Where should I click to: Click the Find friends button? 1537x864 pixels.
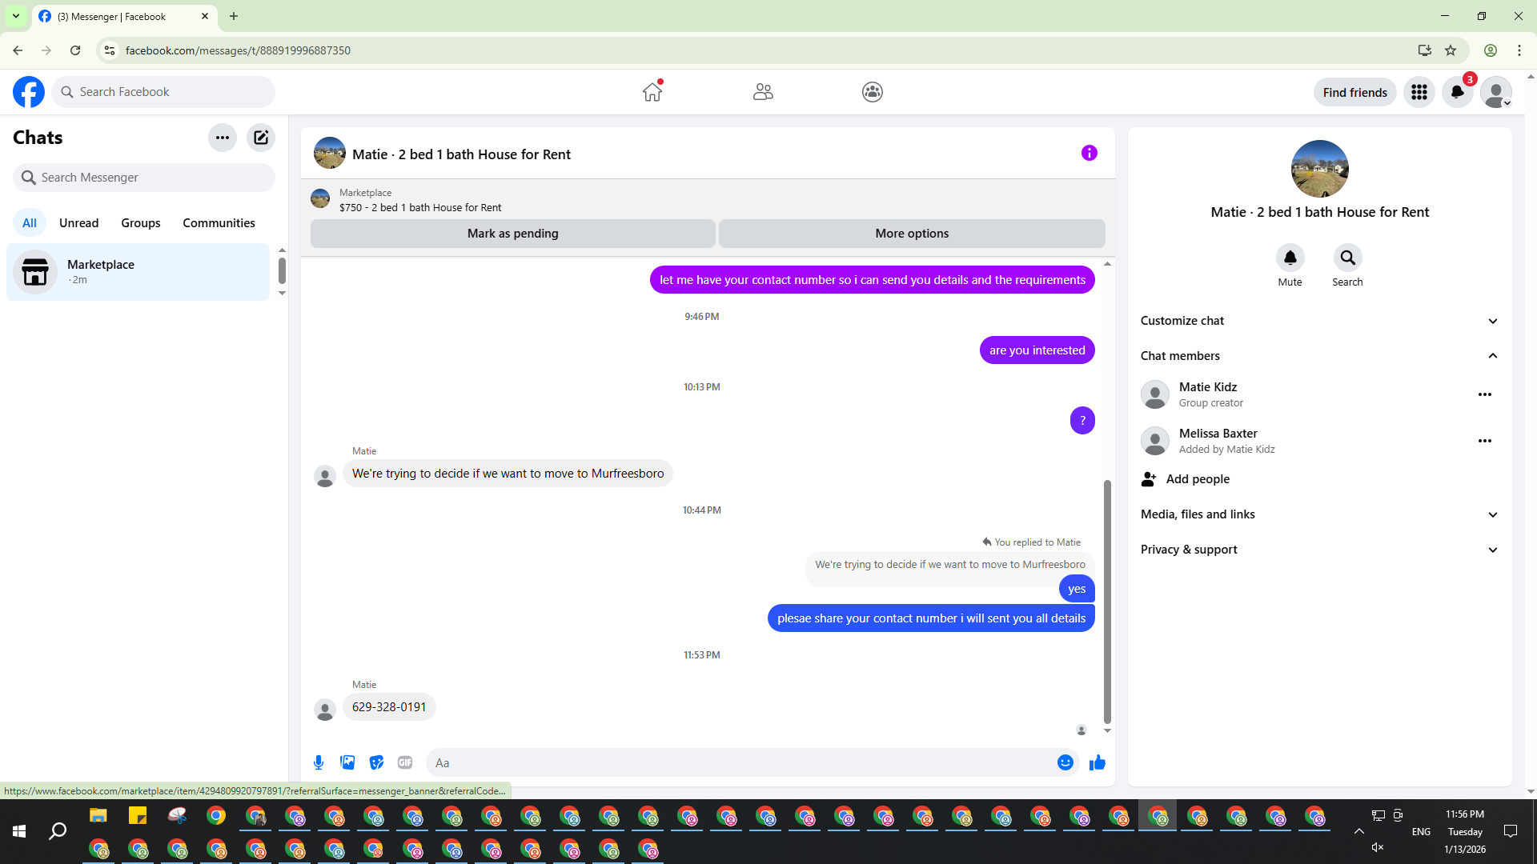[1354, 92]
